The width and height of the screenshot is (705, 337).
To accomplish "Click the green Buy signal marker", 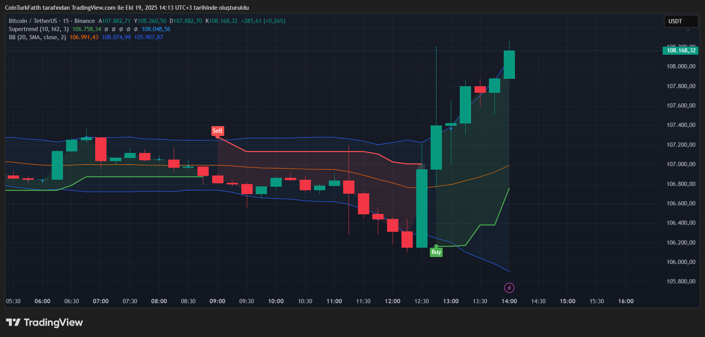I will click(x=436, y=252).
